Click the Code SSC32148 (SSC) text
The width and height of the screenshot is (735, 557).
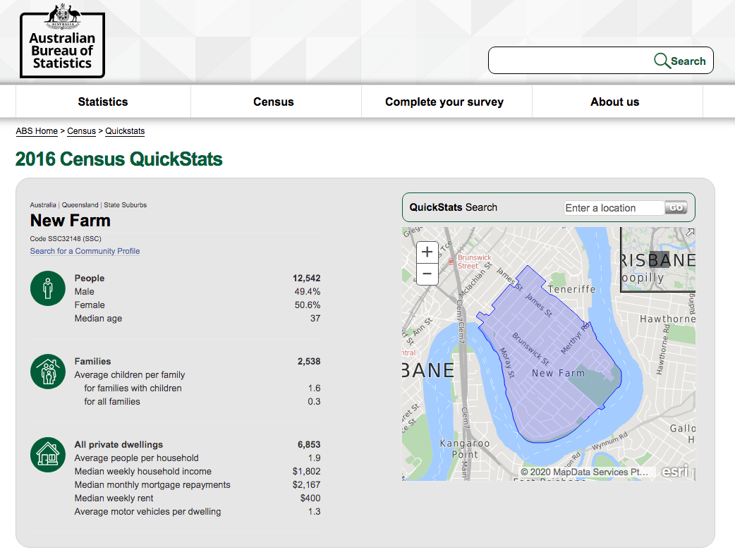click(x=66, y=238)
